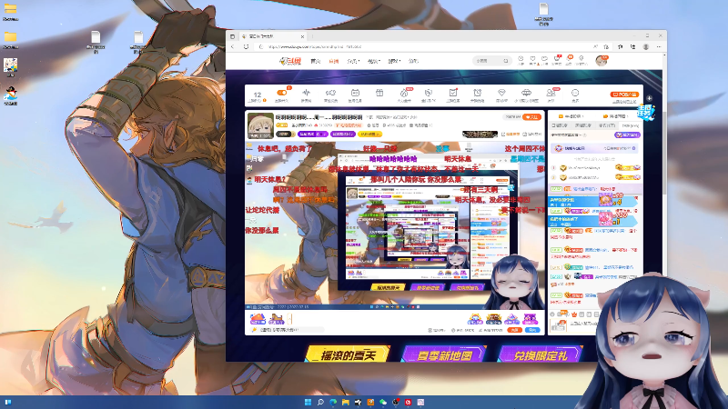Viewport: 728px width, 409px height.
Task: Click the 摇滚的夏天 banner button
Action: pos(348,354)
